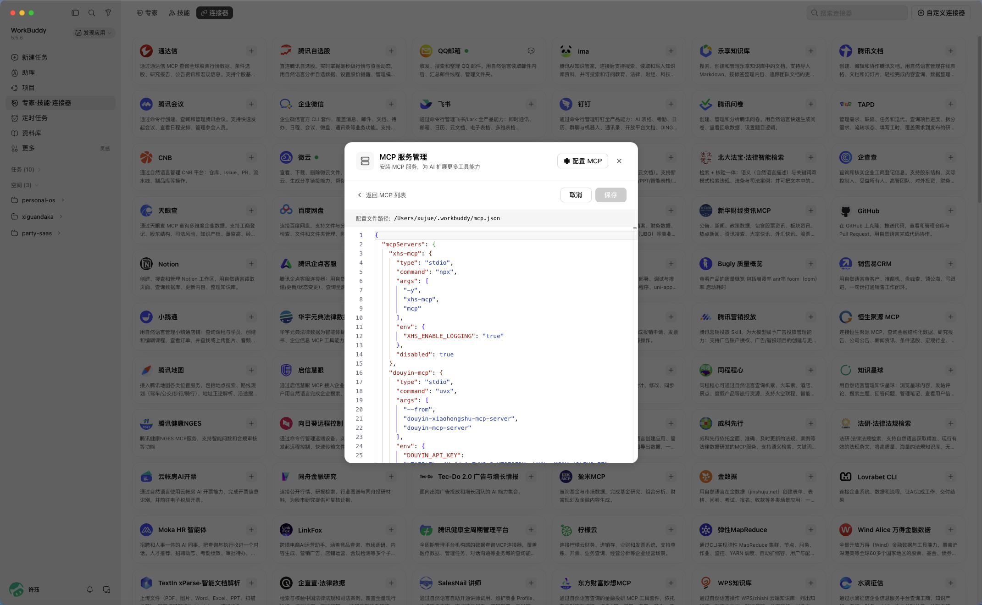This screenshot has width=982, height=605.
Task: Add the 通达信 connector
Action: (x=251, y=51)
